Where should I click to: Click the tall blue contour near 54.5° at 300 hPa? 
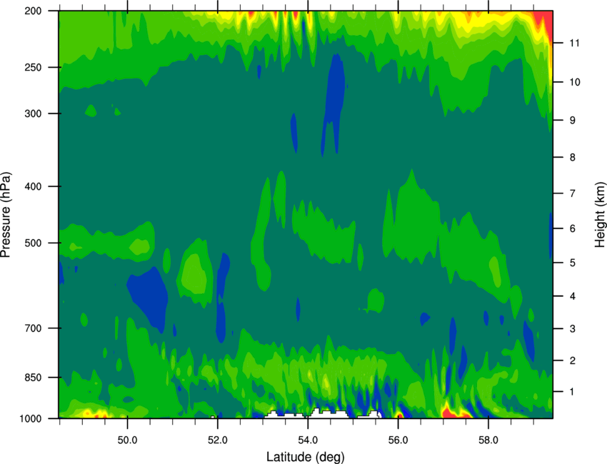click(x=333, y=103)
